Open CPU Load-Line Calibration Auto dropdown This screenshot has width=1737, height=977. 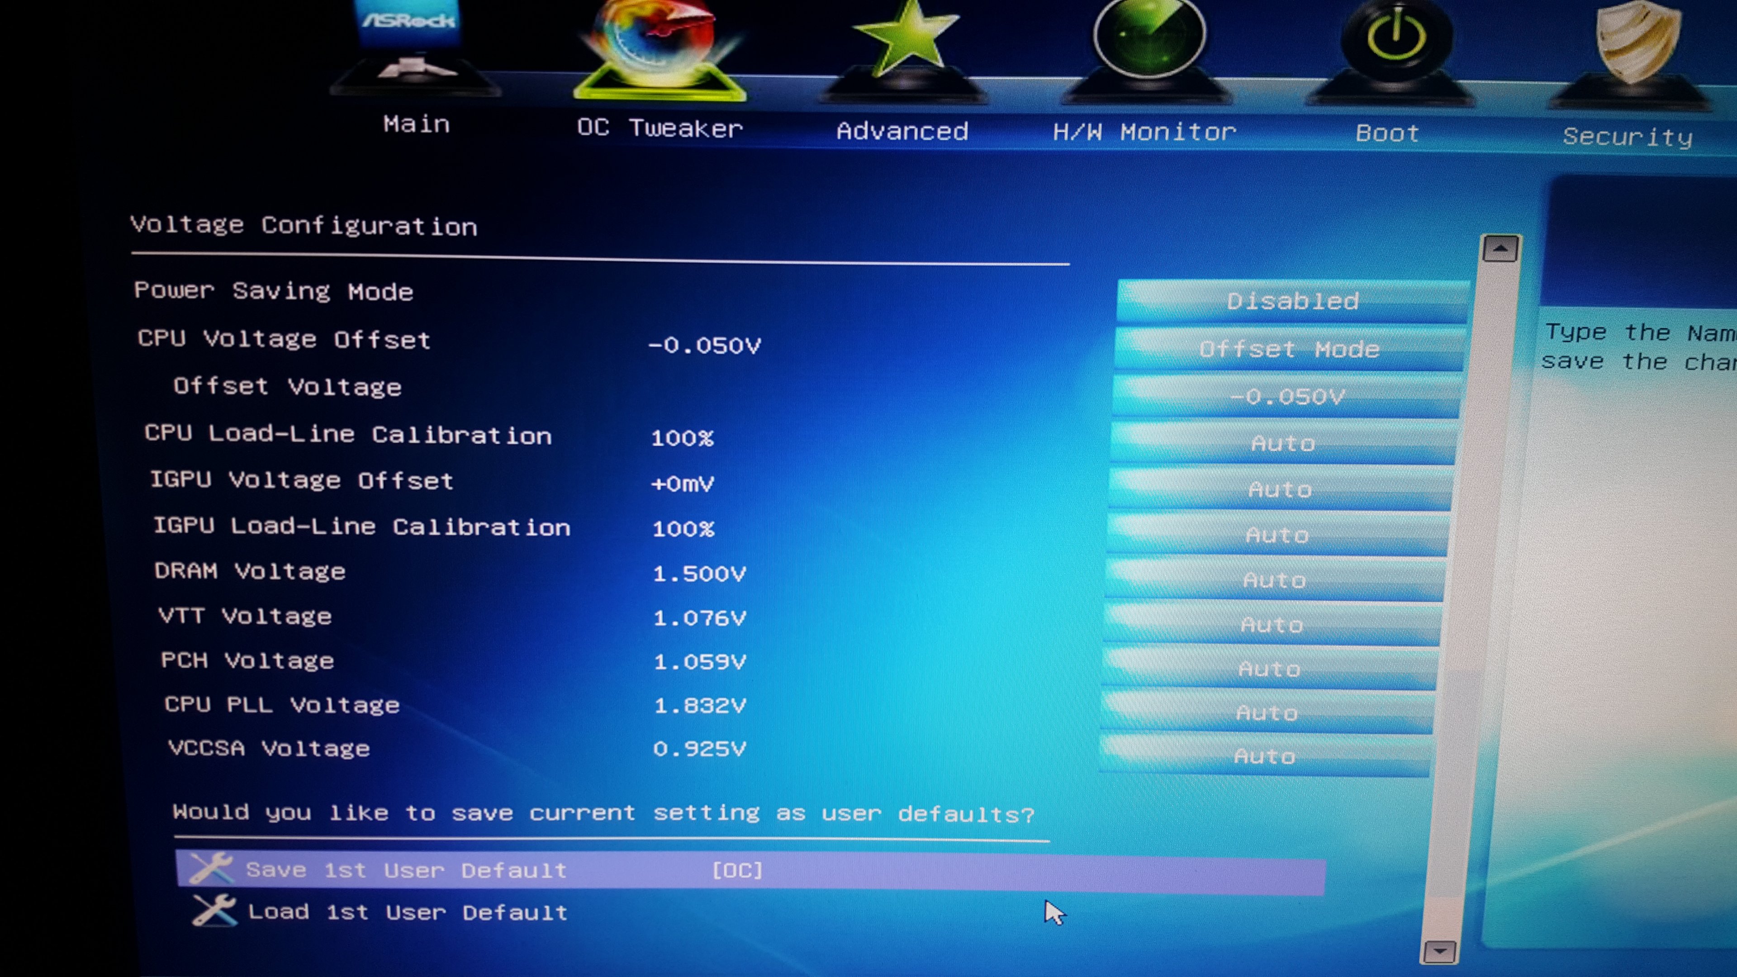point(1282,443)
